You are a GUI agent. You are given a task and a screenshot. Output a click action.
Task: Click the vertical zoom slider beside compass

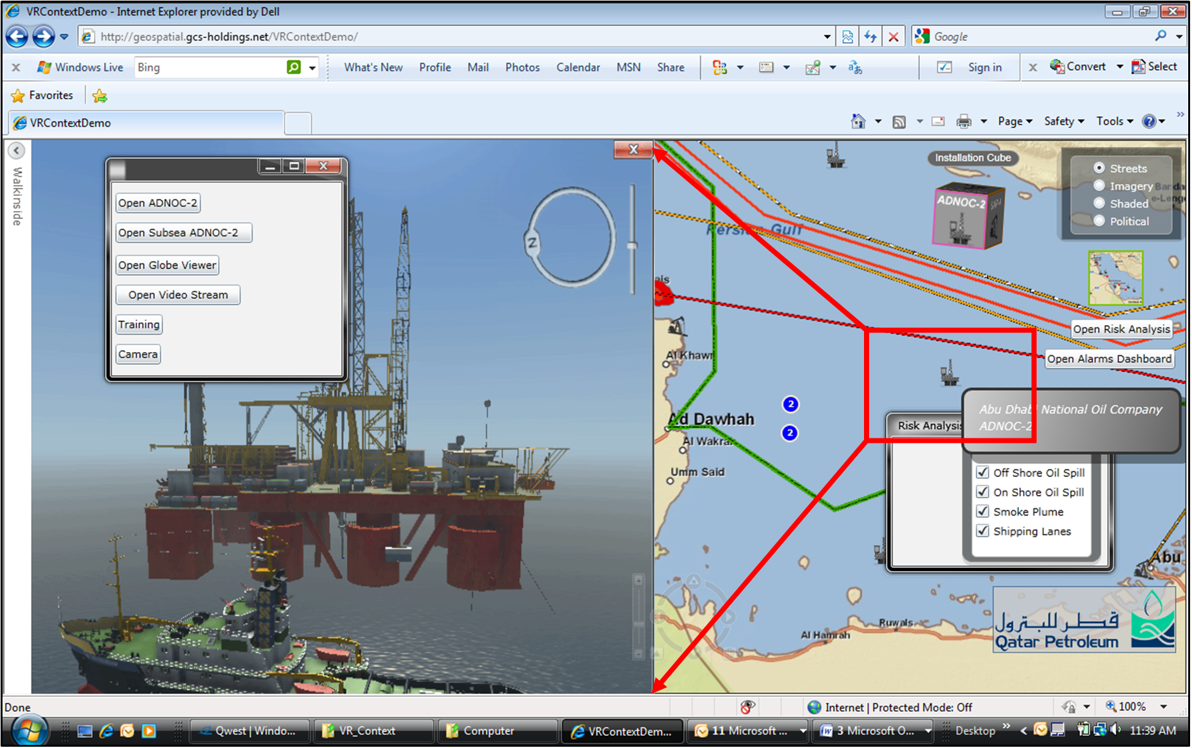click(632, 245)
